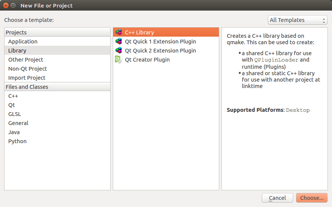
Task: Click the Supported Platforms label
Action: (x=255, y=110)
